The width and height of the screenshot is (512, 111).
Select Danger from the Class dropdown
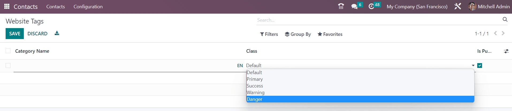[254, 99]
